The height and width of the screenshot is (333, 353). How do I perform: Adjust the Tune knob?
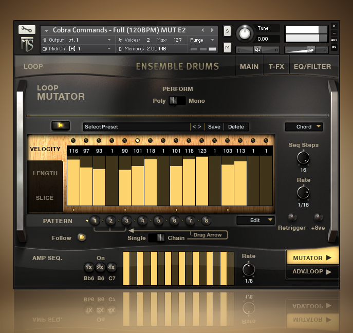tap(245, 34)
